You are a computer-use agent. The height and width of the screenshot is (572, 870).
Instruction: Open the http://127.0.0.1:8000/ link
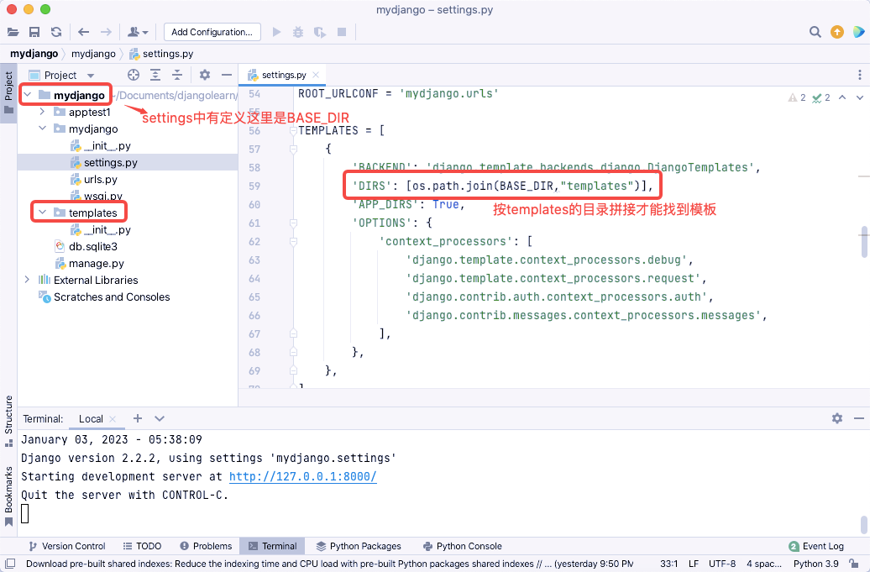[303, 476]
